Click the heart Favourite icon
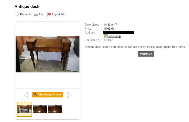This screenshot has height=122, width=189. pyautogui.click(x=17, y=15)
